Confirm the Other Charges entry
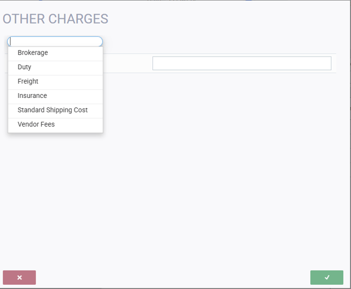This screenshot has width=351, height=289. point(327,277)
